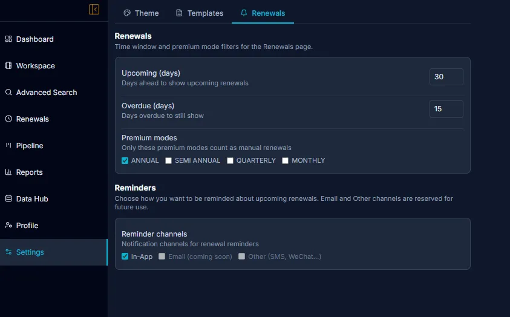The height and width of the screenshot is (317, 510).
Task: Focus the Overdue (days) input field
Action: coord(446,109)
